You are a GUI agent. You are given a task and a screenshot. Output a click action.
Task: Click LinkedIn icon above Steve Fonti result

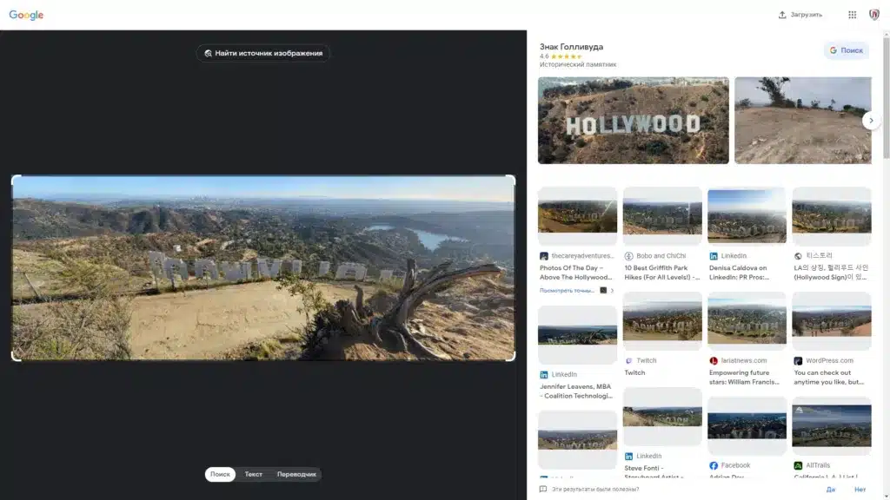pyautogui.click(x=629, y=457)
